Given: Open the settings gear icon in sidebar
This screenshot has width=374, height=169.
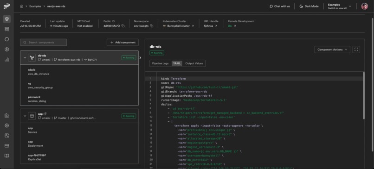Looking at the screenshot, I should click(6, 125).
